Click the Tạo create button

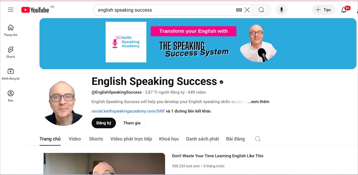(324, 10)
